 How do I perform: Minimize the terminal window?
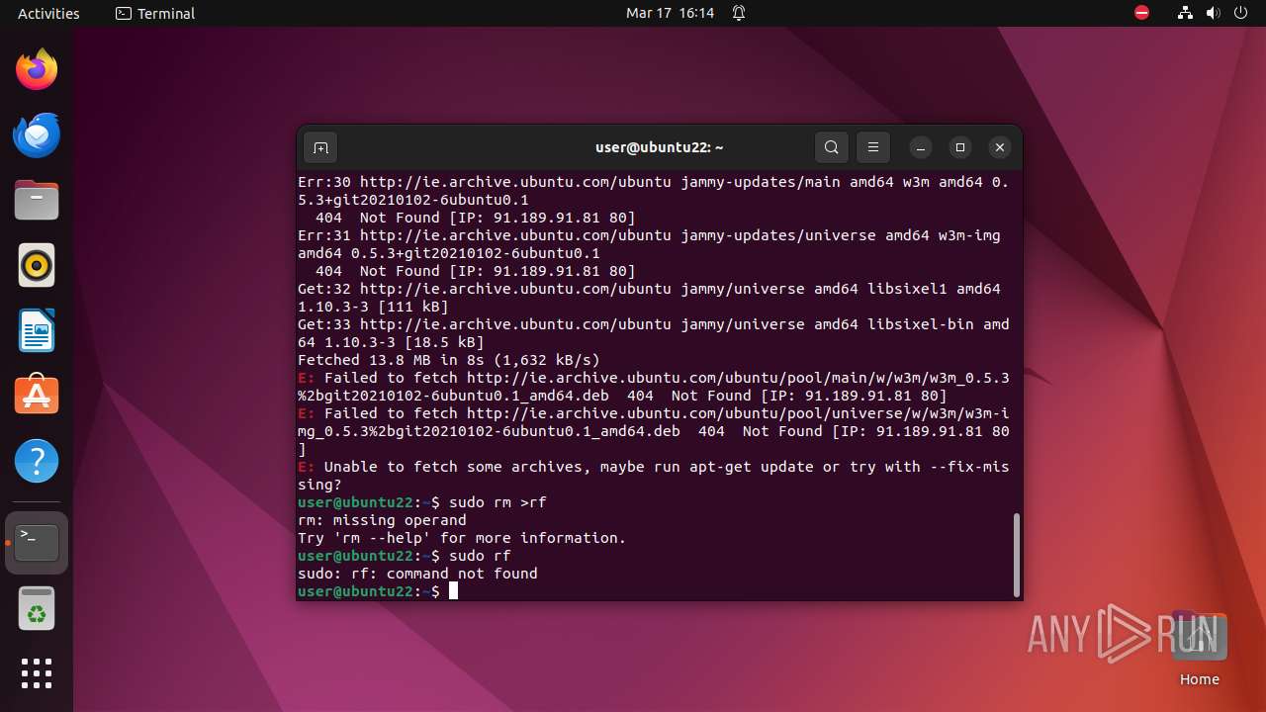[x=921, y=147]
